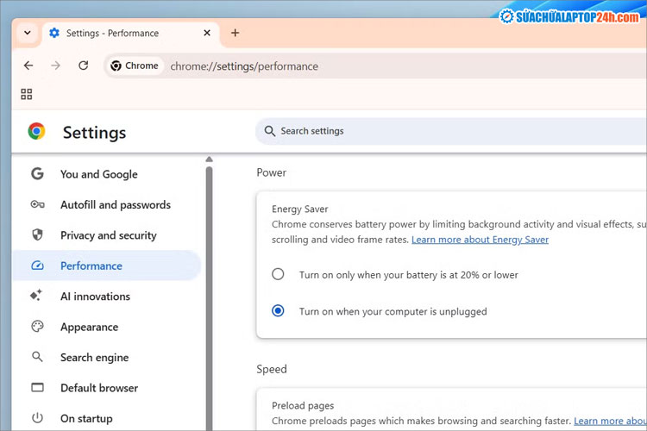Image resolution: width=647 pixels, height=431 pixels.
Task: Click the power icon for On startup
Action: coord(37,418)
